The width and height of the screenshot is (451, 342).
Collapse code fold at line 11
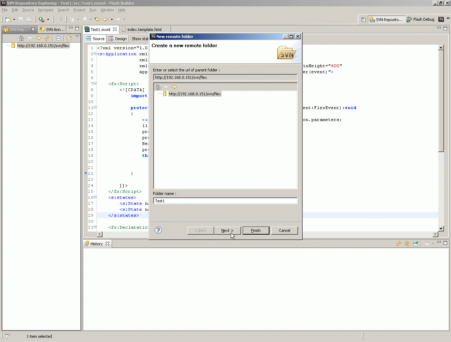point(95,107)
